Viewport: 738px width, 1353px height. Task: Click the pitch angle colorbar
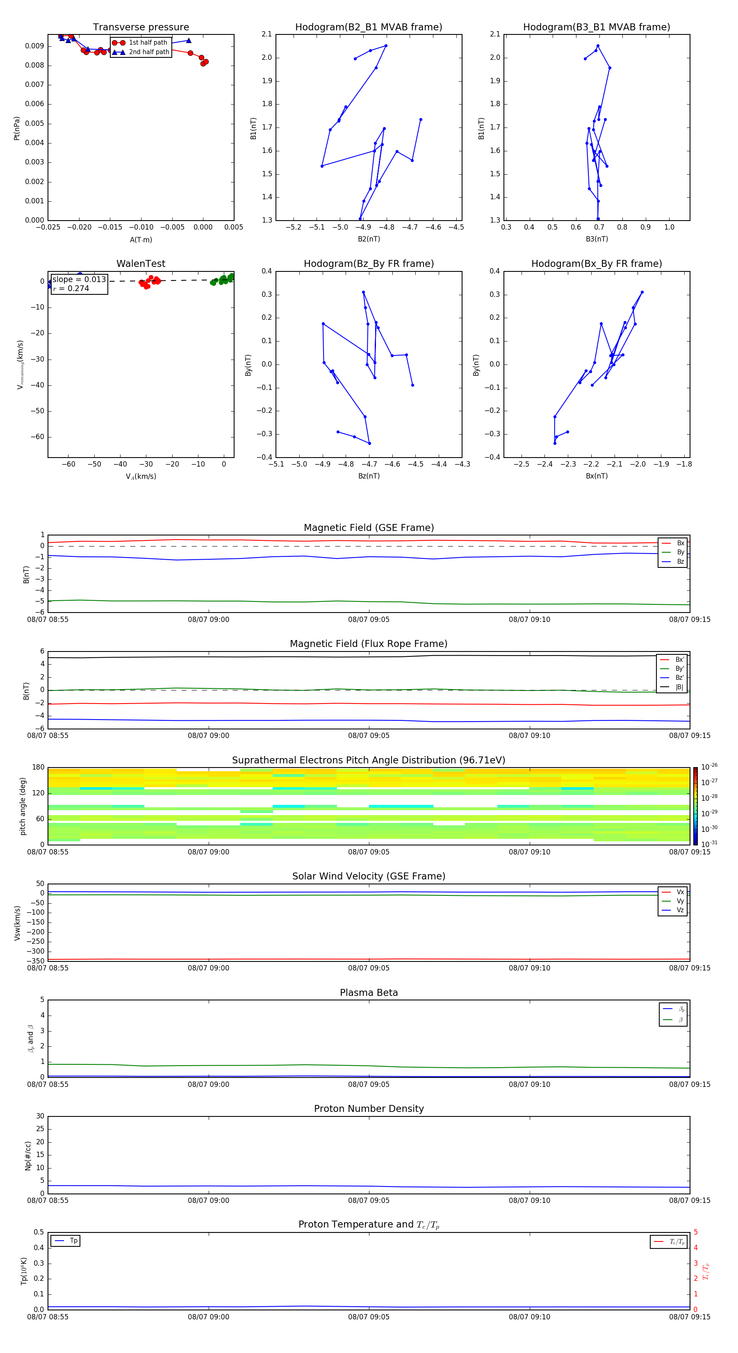click(x=695, y=806)
